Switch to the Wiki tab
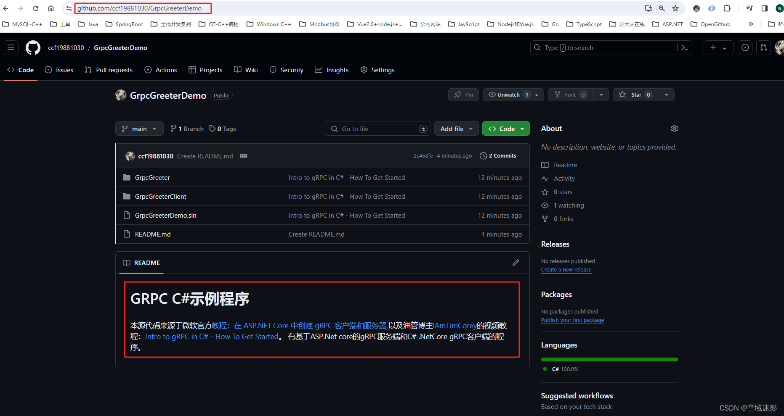784x416 pixels. point(246,70)
